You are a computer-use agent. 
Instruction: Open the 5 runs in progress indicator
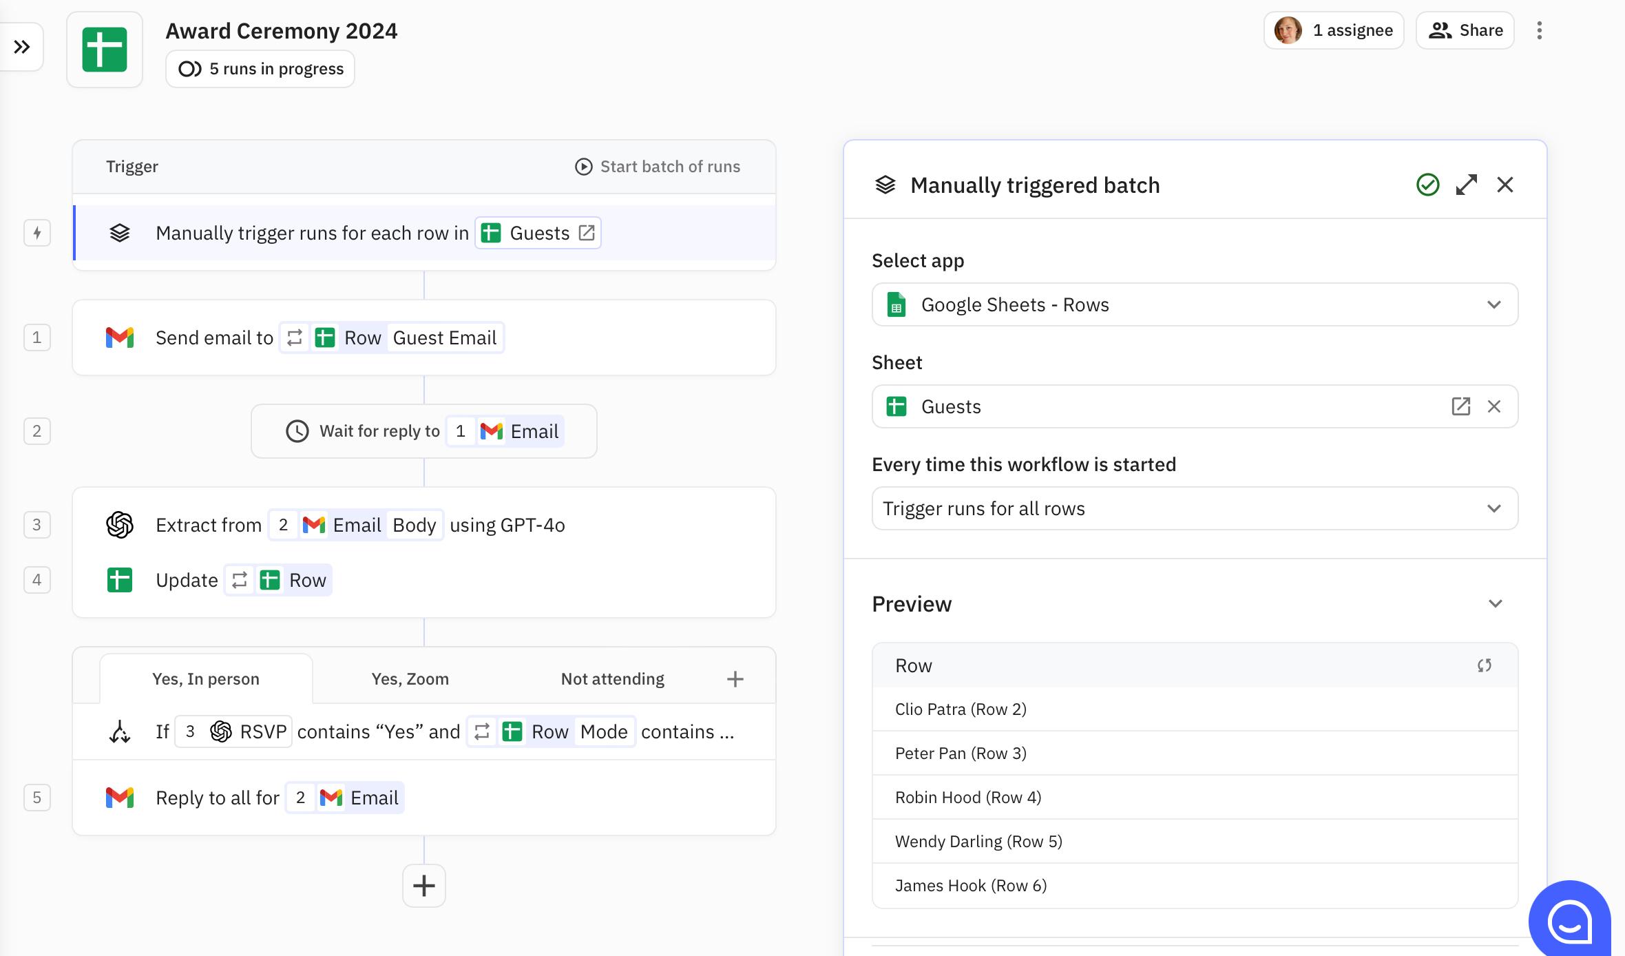point(260,69)
